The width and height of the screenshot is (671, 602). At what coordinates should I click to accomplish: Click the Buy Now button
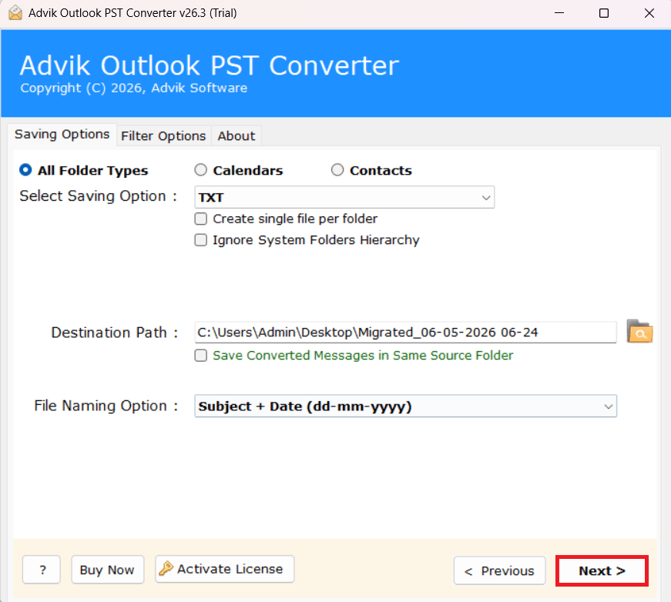coord(107,570)
